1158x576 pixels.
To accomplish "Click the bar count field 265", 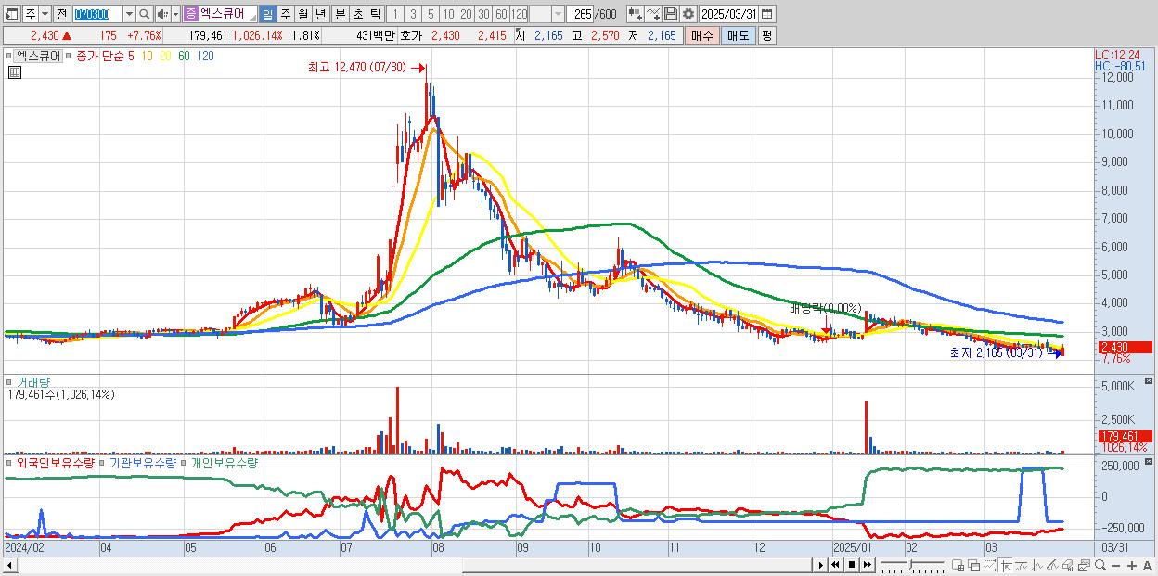I will point(581,14).
